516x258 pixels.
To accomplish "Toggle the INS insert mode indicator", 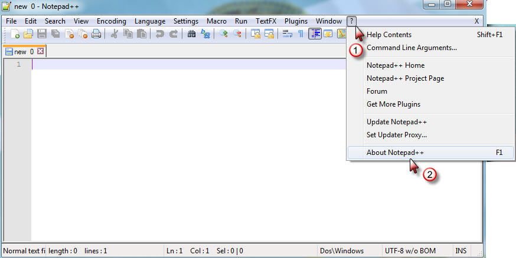I will click(x=461, y=251).
